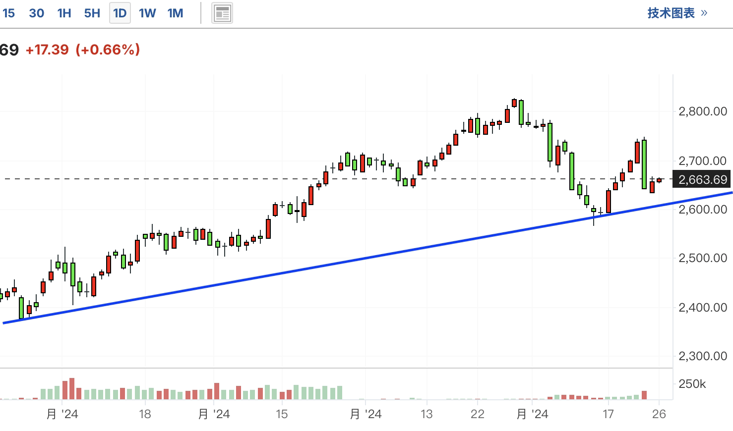Switch chart to 1W interval
733x431 pixels.
[147, 13]
